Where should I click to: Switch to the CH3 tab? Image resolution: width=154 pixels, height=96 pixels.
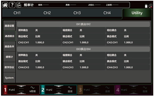pyautogui.click(x=77, y=13)
